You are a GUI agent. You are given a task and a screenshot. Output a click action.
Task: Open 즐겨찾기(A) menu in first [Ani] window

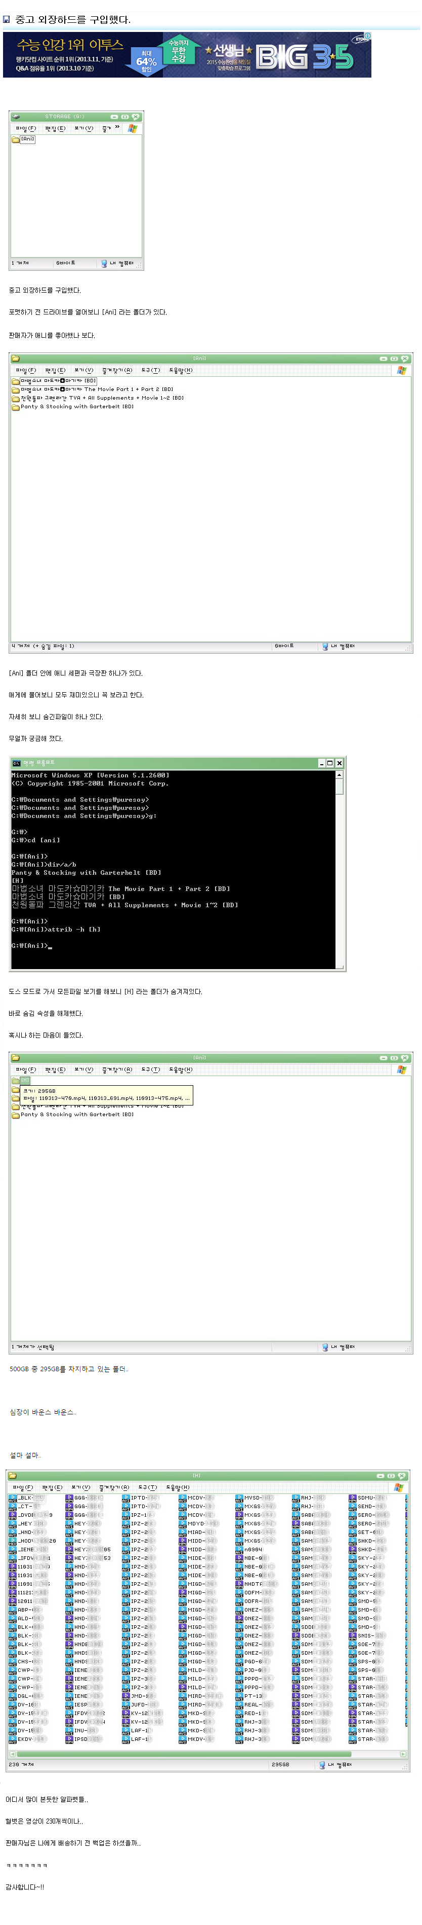coord(117,371)
